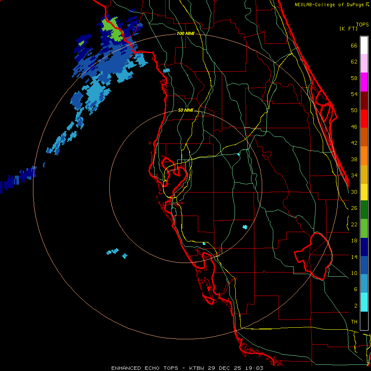Viewport: 371px width, 371px height.
Task: Click the TH threshold label
Action: pos(354,322)
